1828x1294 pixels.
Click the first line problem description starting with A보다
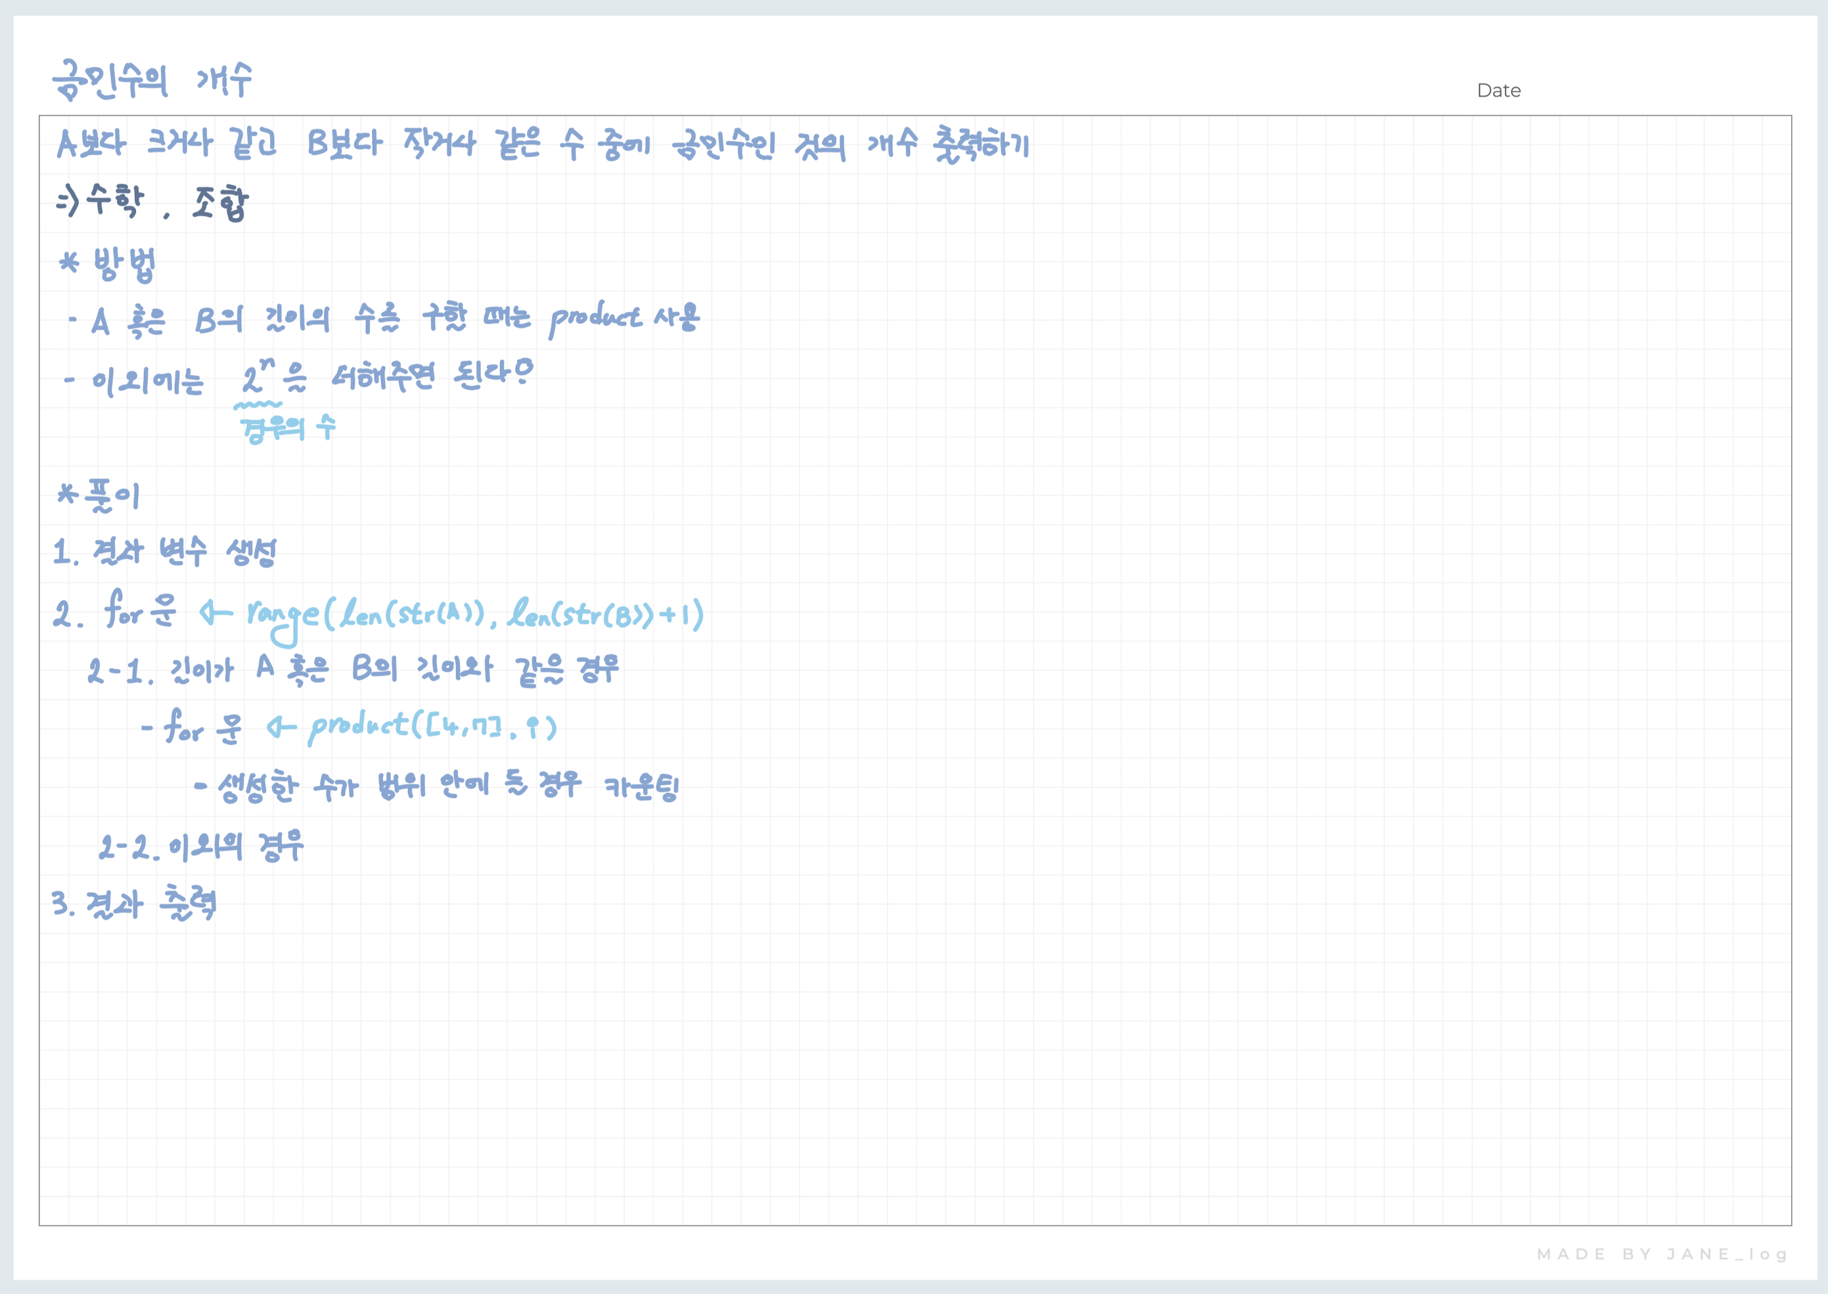[542, 145]
